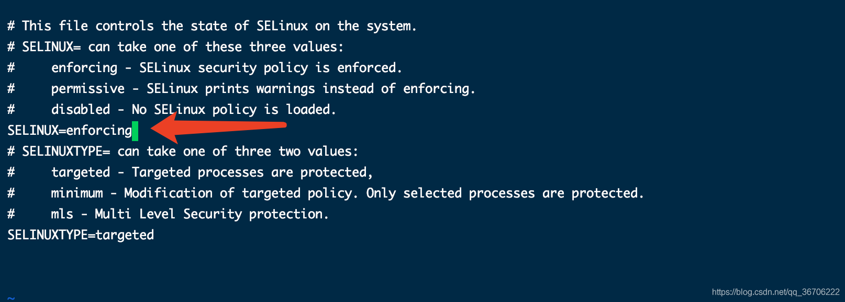Click the hash symbol before 'mls'
Viewport: 845px width, 302px height.
11,214
